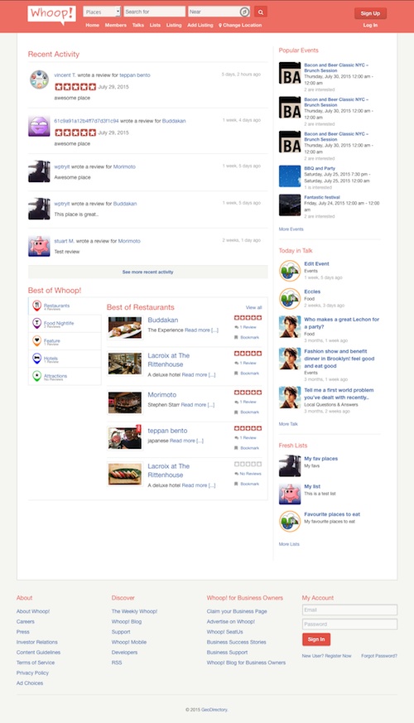
Task: Click See more recent activity
Action: pyautogui.click(x=148, y=272)
